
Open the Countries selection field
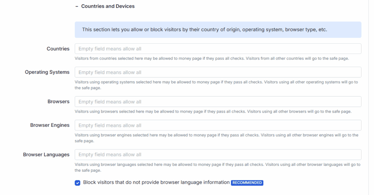point(218,49)
